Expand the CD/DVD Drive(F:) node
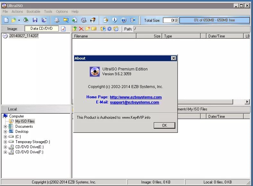253x186 pixels. [5, 152]
